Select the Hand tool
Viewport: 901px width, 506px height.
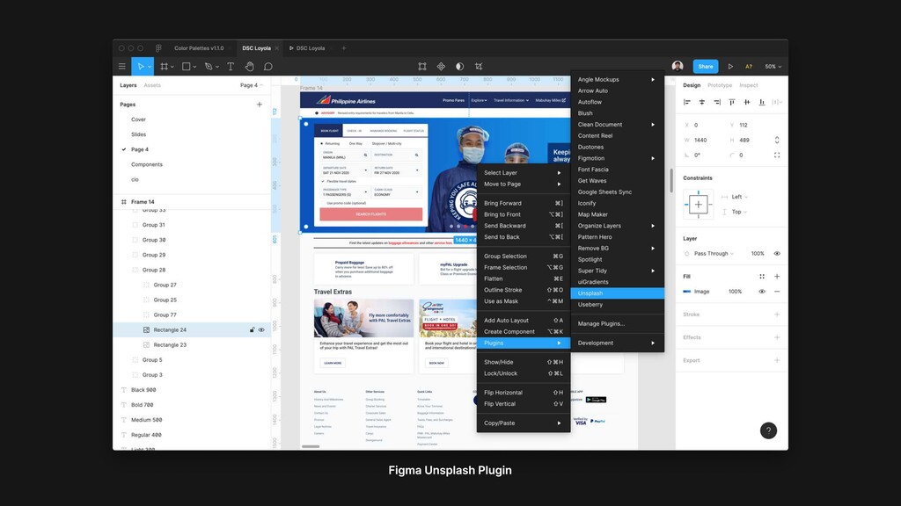[x=249, y=67]
